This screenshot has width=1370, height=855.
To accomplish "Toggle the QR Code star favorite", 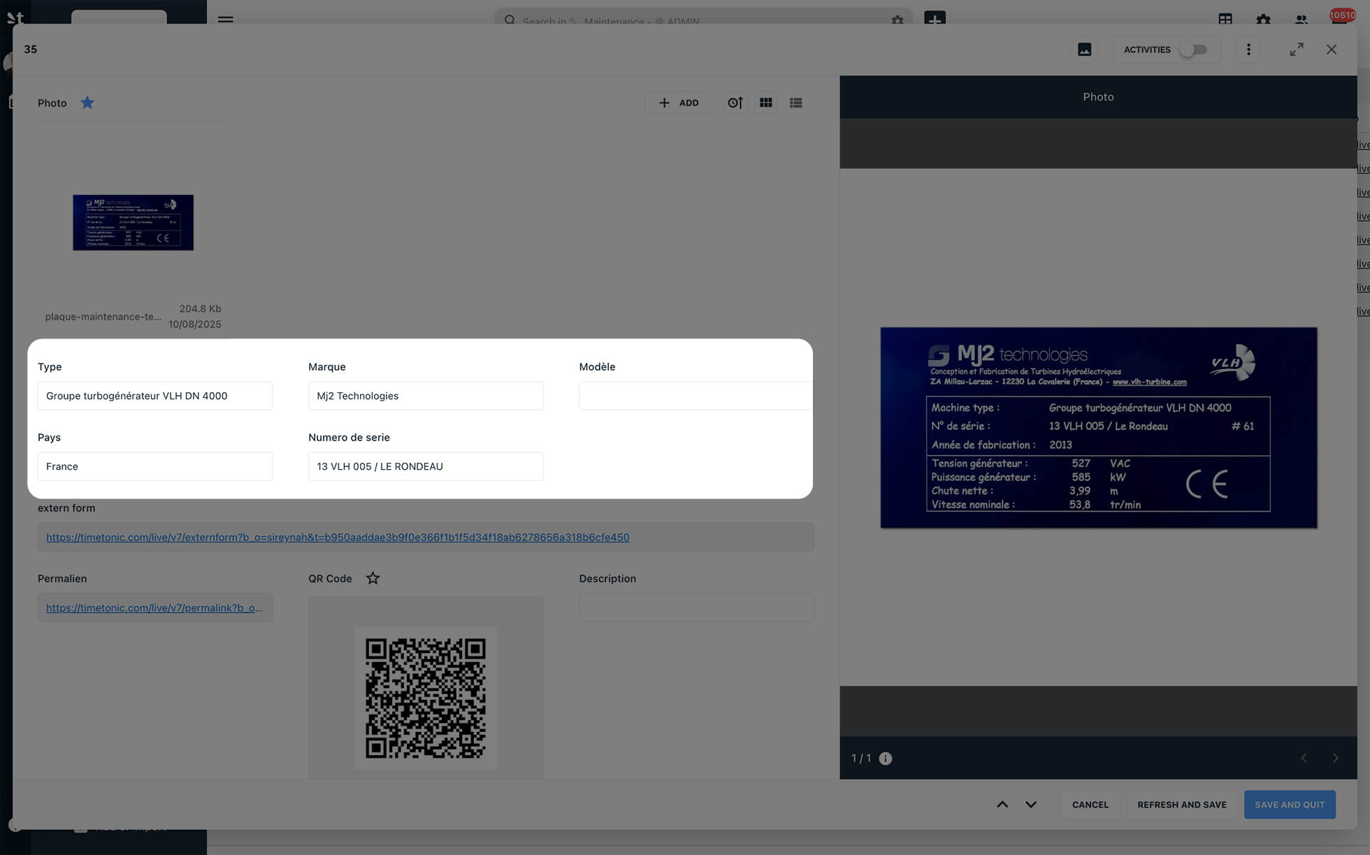I will (x=373, y=578).
